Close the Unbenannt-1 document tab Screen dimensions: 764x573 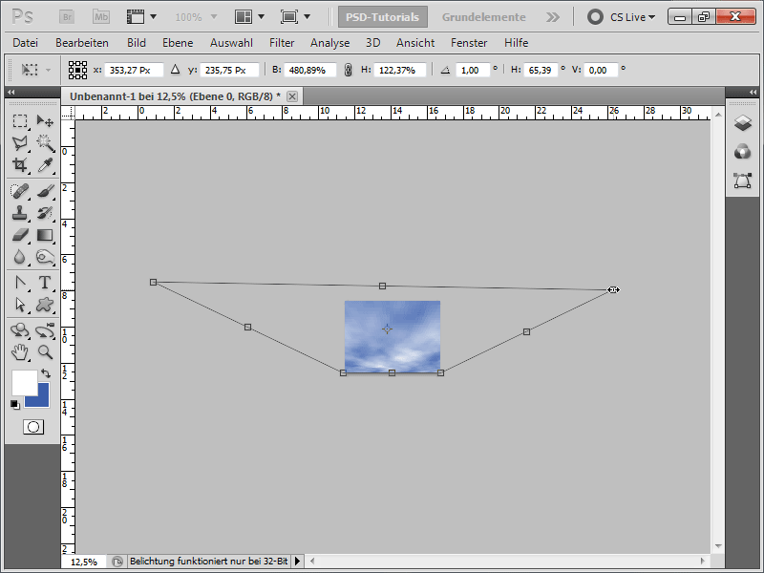coord(292,96)
